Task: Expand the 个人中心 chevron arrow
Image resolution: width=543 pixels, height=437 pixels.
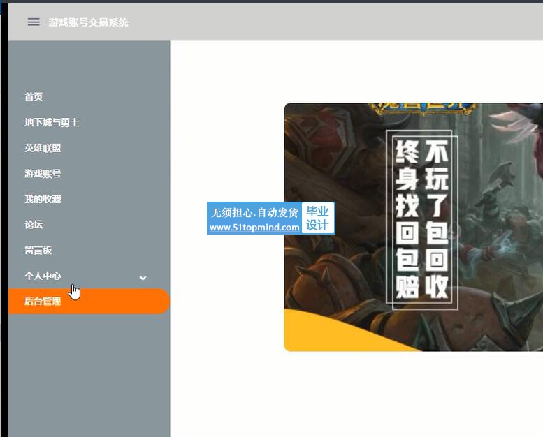Action: (x=143, y=278)
